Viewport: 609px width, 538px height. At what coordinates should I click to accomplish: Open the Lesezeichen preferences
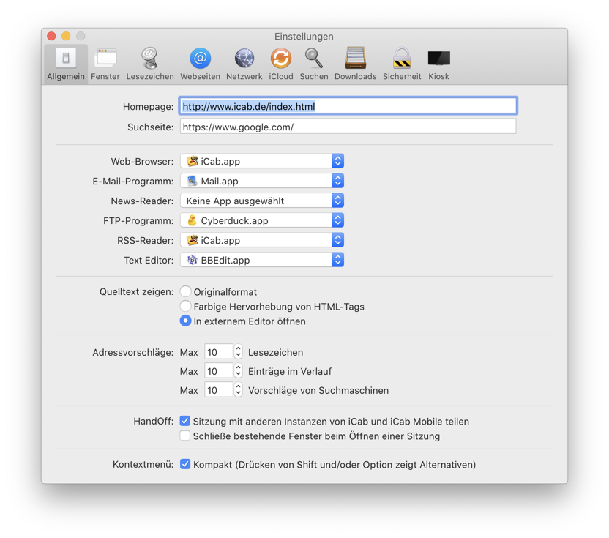(x=150, y=64)
